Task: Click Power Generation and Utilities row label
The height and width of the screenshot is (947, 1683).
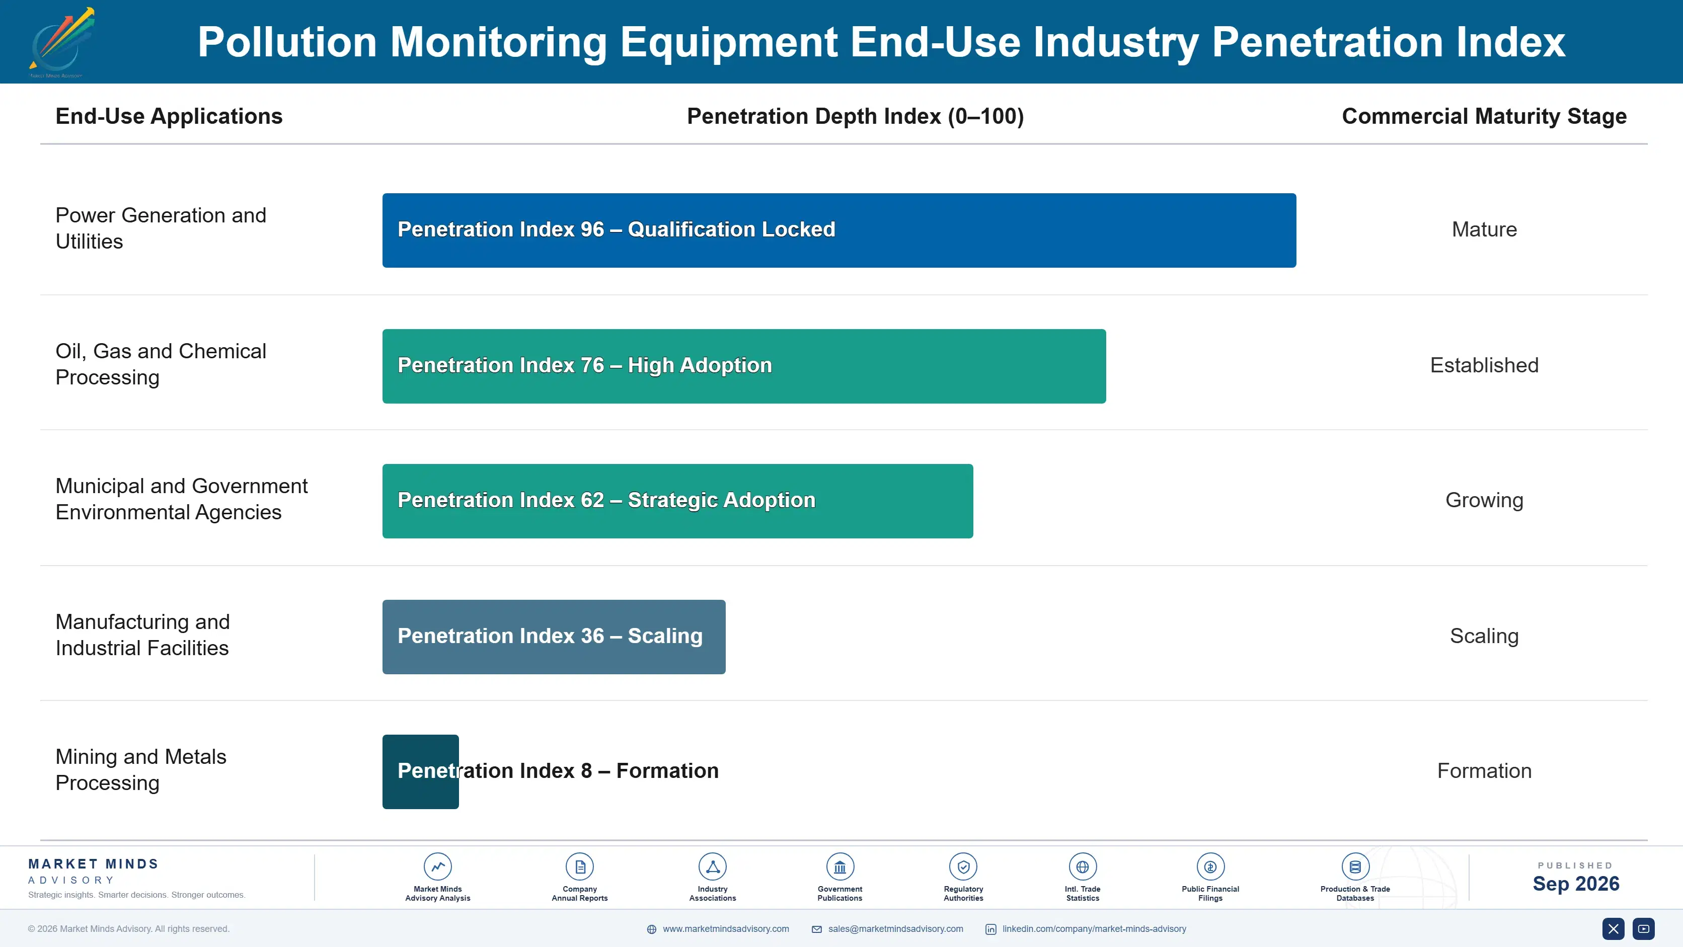Action: 161,228
